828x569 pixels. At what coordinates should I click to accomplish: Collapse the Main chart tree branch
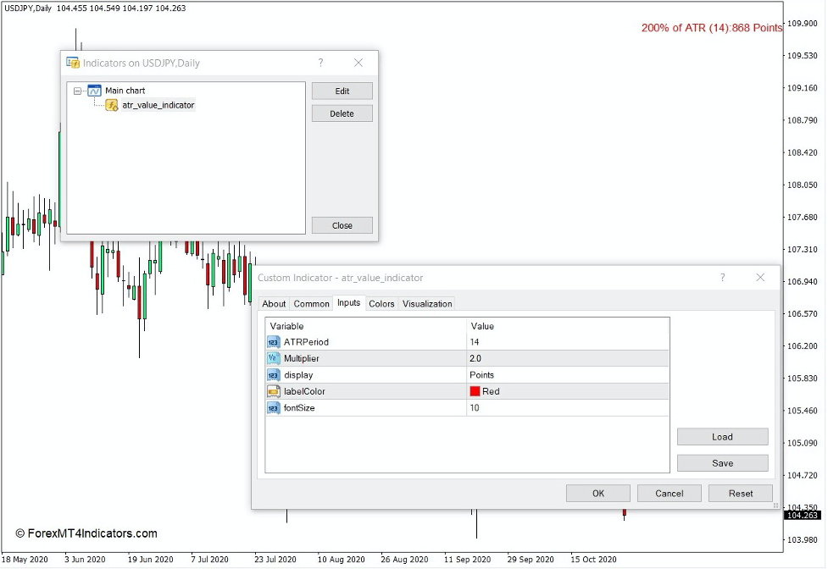click(77, 90)
